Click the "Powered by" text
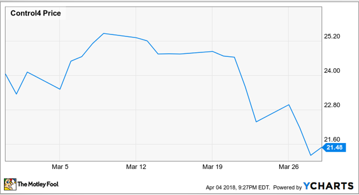359x195 pixels. (x=288, y=188)
